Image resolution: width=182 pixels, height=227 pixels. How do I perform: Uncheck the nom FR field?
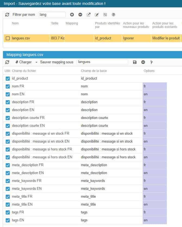tap(8, 86)
